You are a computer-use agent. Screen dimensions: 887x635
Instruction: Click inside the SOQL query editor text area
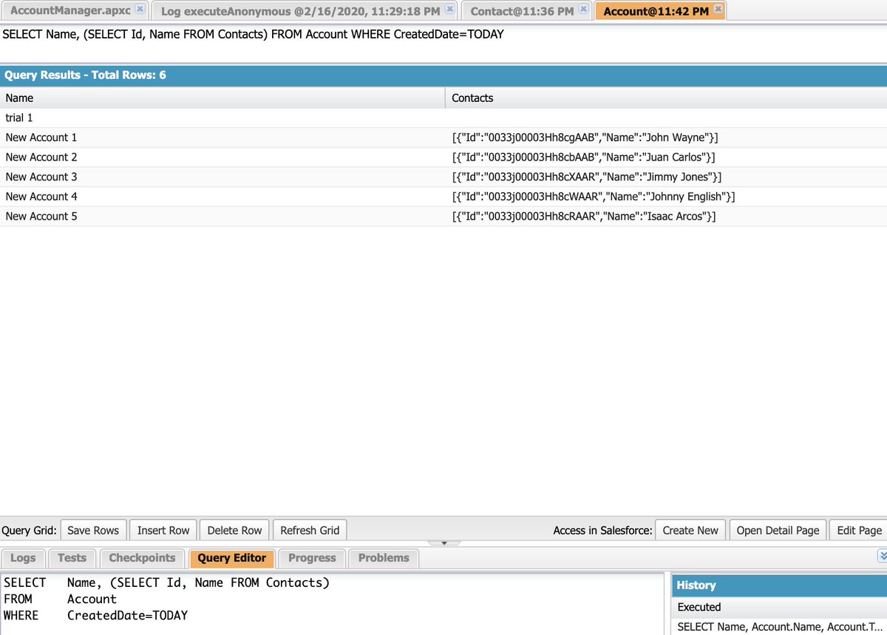pos(332,603)
